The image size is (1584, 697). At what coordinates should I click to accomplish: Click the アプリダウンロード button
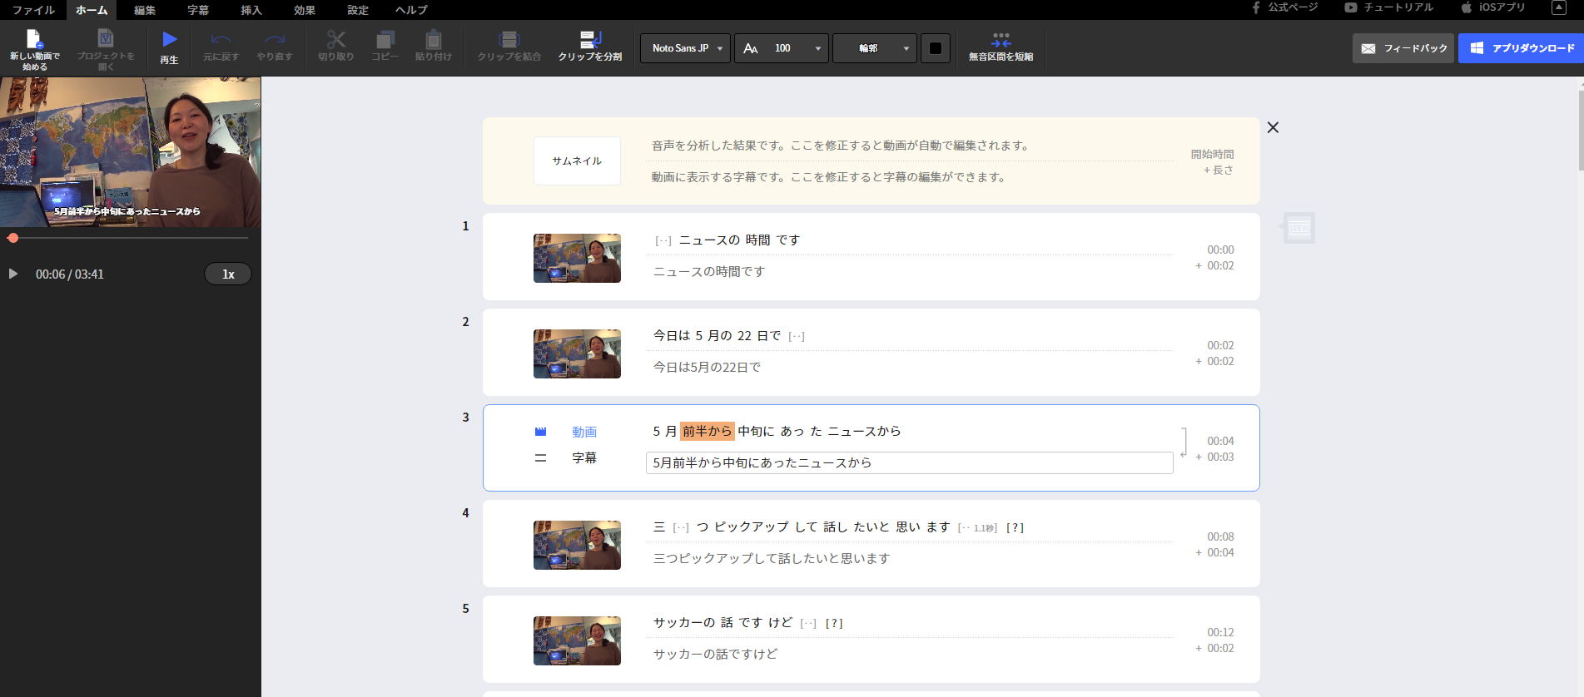pos(1522,48)
